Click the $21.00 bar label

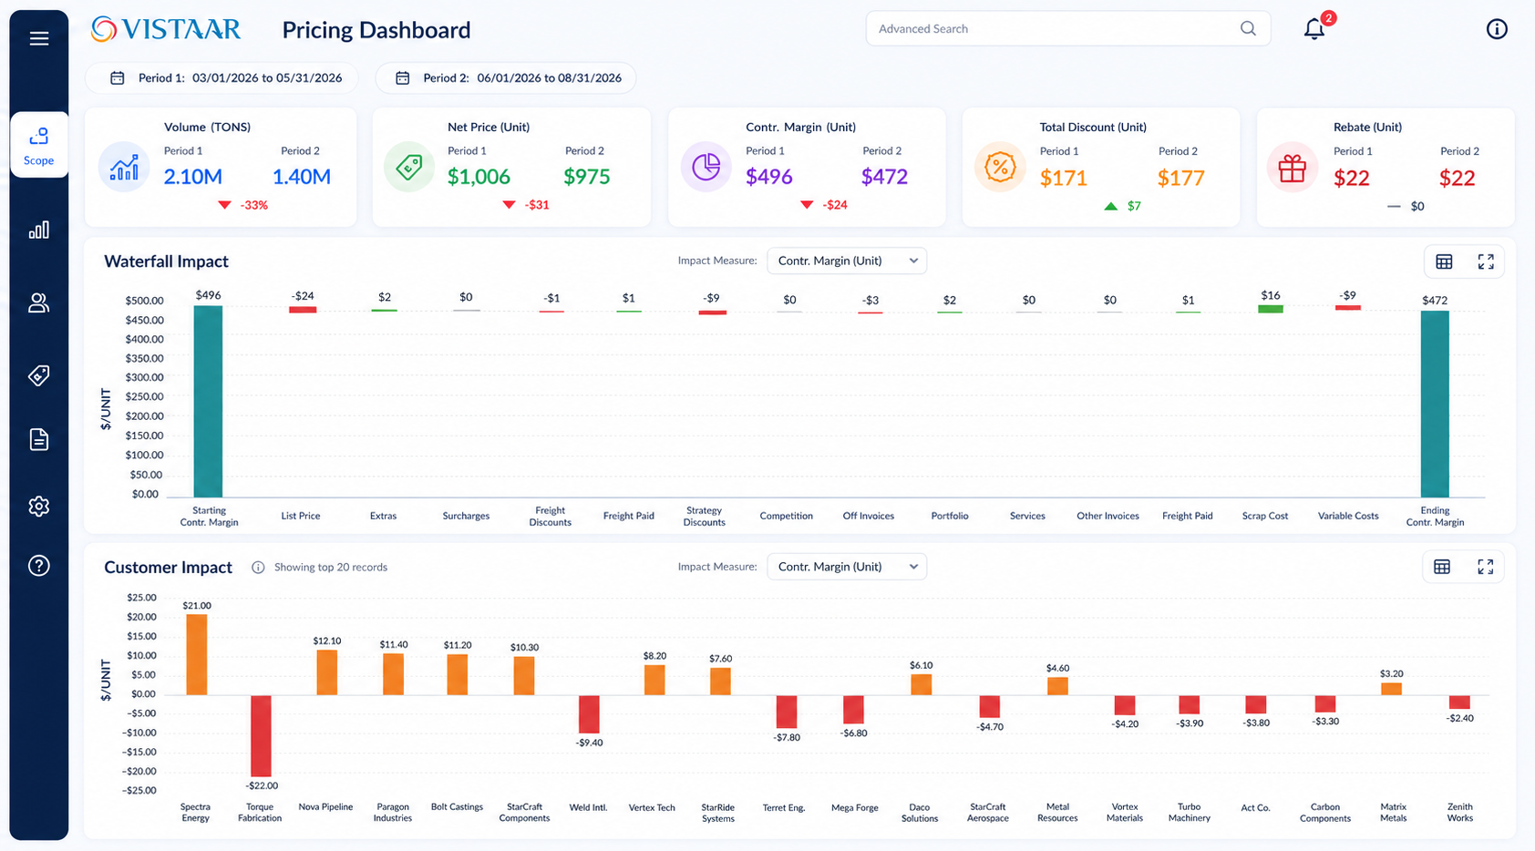[197, 605]
